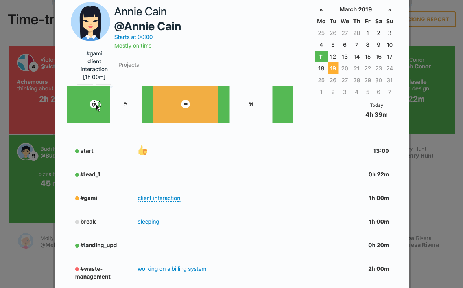Click the partially hidden Tracking Report button
The width and height of the screenshot is (463, 288).
[x=432, y=19]
